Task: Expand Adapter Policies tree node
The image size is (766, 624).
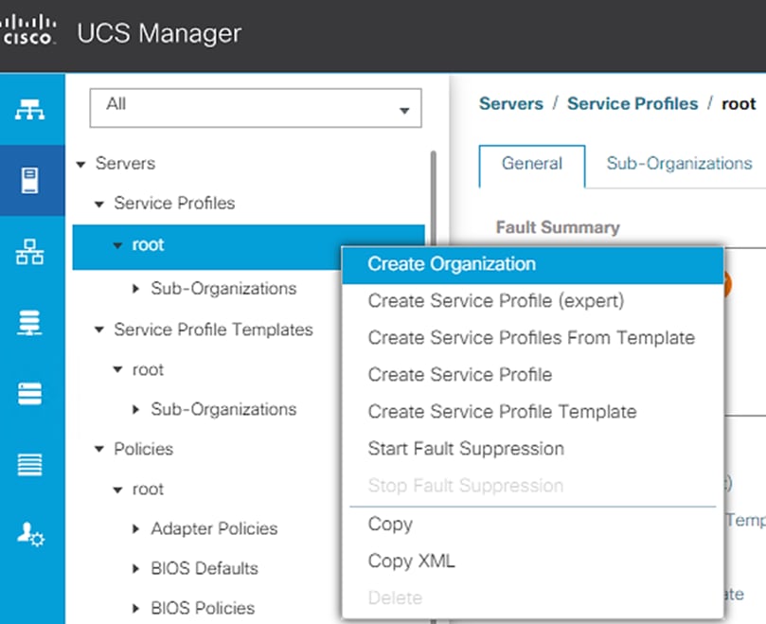Action: (136, 529)
